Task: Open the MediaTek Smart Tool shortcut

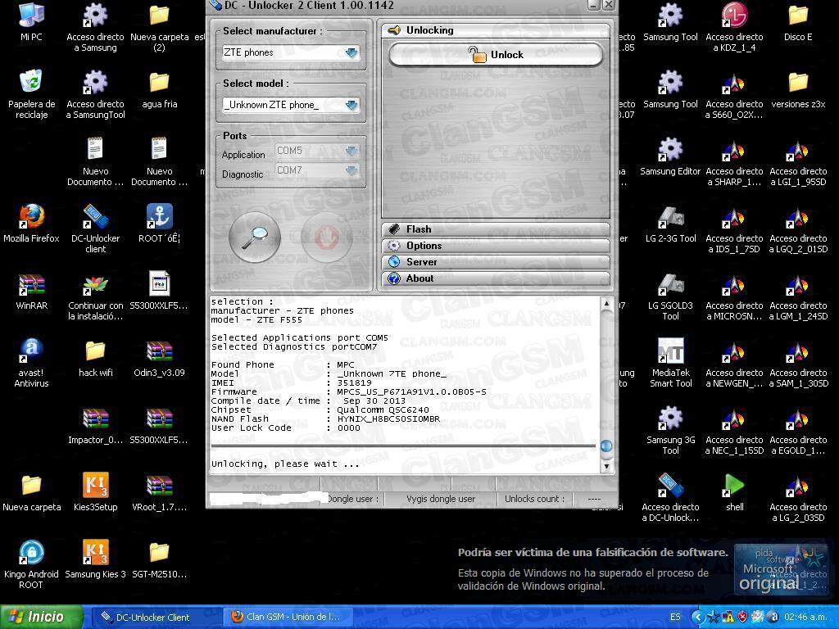Action: (x=670, y=363)
